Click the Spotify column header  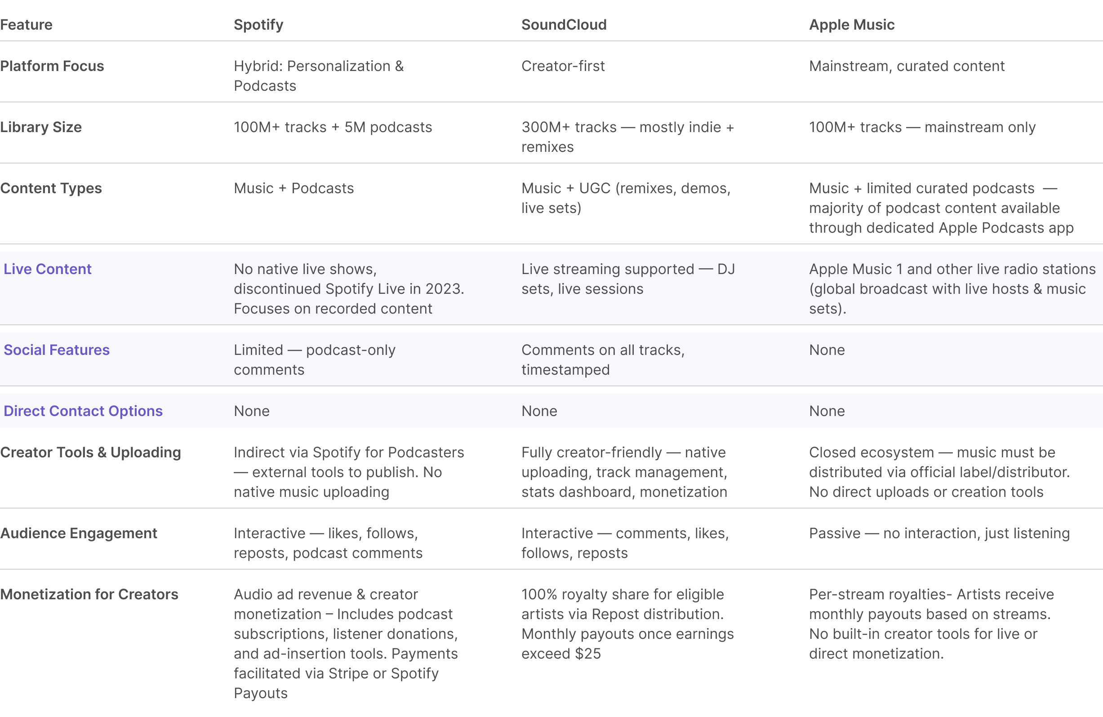258,25
